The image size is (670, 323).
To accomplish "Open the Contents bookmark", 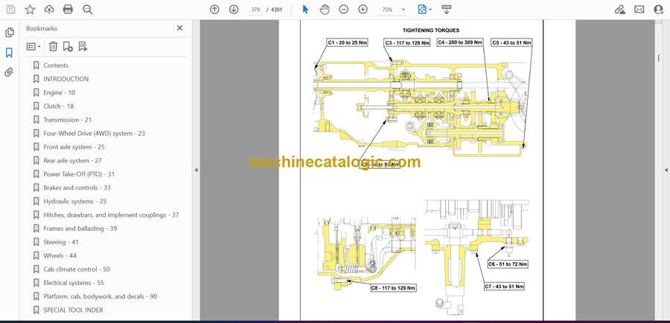I will coord(56,65).
